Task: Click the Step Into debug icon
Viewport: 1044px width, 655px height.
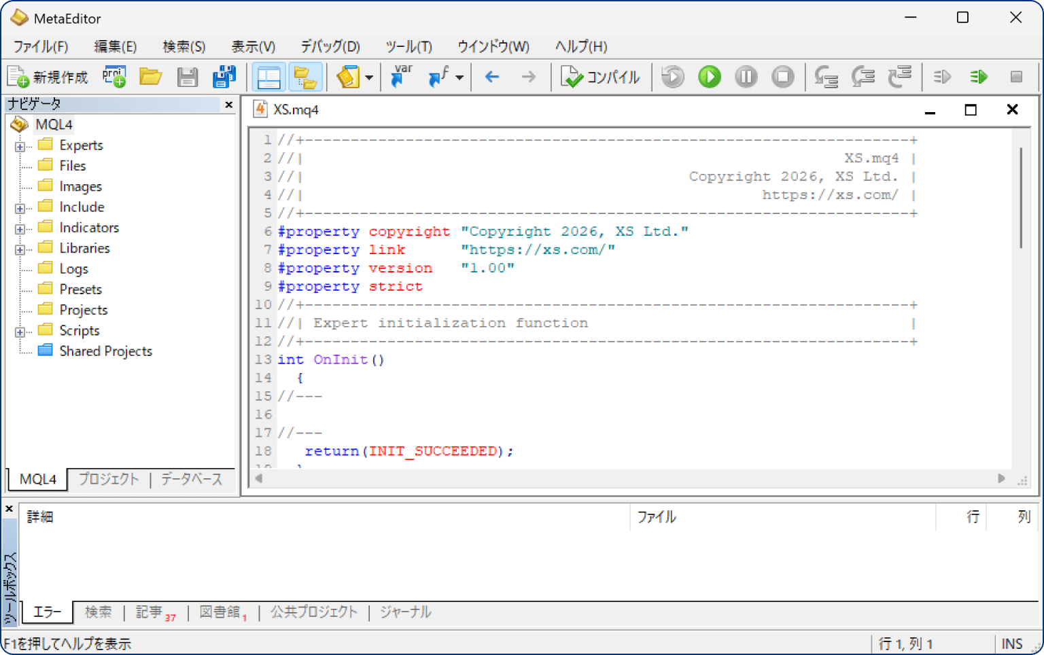Action: [x=826, y=77]
